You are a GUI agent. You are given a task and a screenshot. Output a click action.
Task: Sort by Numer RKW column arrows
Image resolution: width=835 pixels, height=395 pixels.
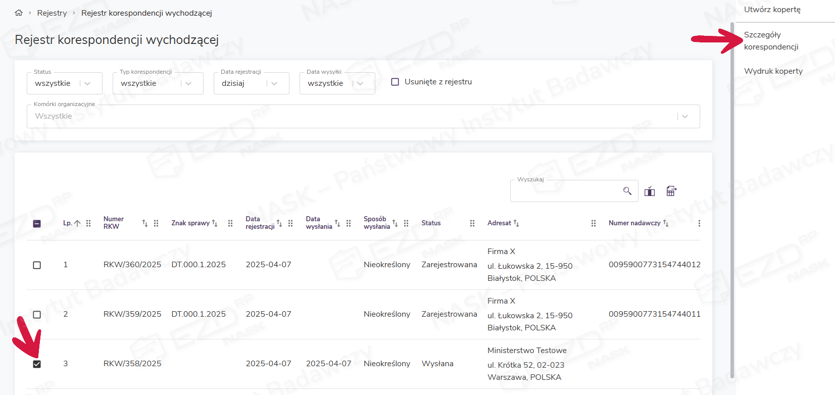[x=145, y=223]
